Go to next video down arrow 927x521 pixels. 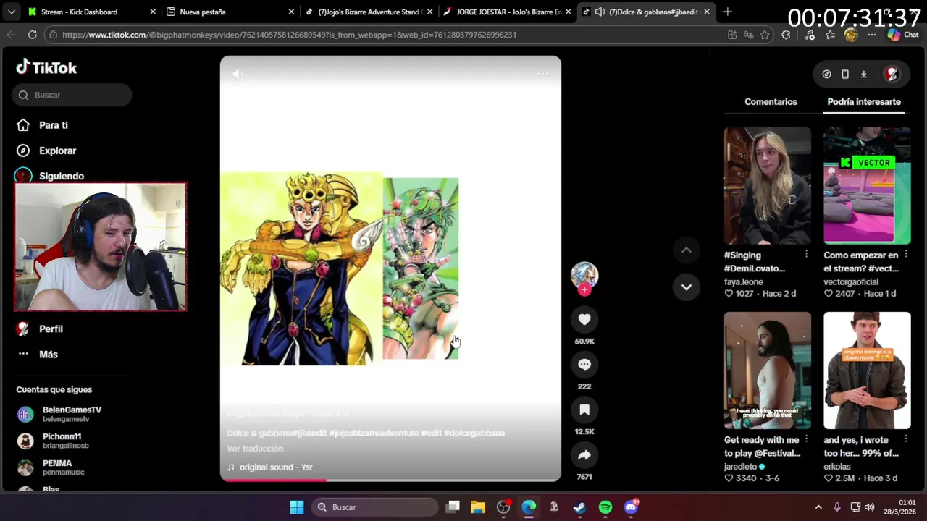(687, 287)
